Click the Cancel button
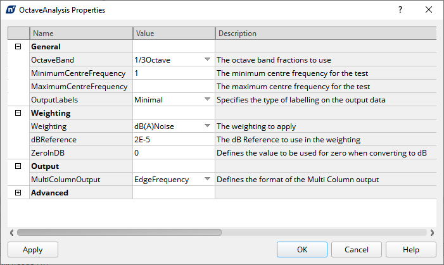The height and width of the screenshot is (265, 444). coord(357,249)
